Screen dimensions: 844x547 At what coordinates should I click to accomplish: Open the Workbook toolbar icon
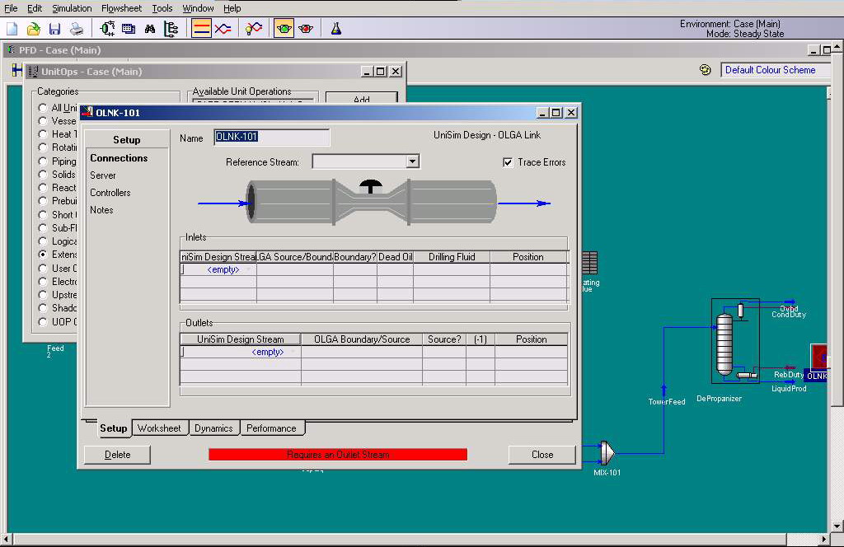[x=129, y=29]
